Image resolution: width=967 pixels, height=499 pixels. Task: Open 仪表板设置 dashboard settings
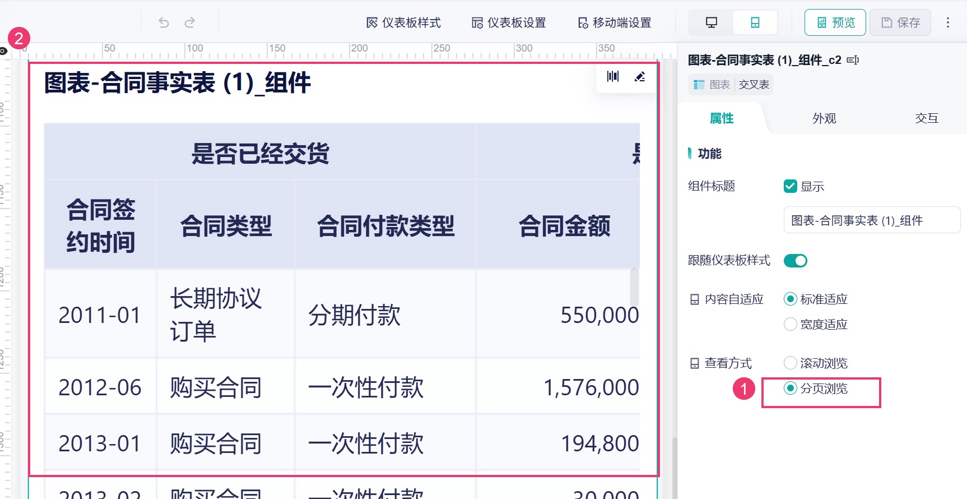pyautogui.click(x=509, y=22)
